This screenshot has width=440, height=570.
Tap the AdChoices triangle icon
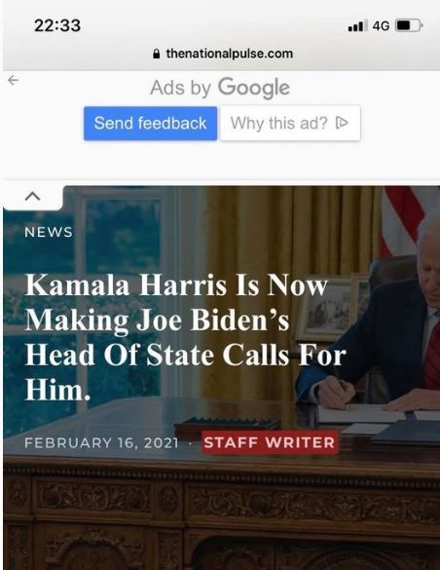pos(342,123)
